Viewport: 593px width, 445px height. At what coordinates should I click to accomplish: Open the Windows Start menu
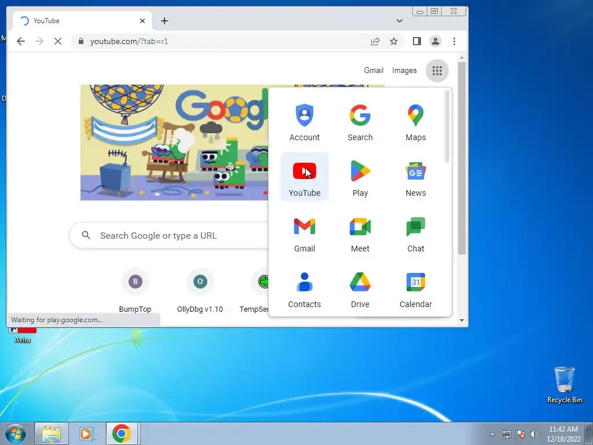click(16, 433)
